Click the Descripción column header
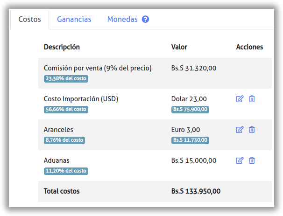Screen dimensions: 283x216 click(x=62, y=47)
